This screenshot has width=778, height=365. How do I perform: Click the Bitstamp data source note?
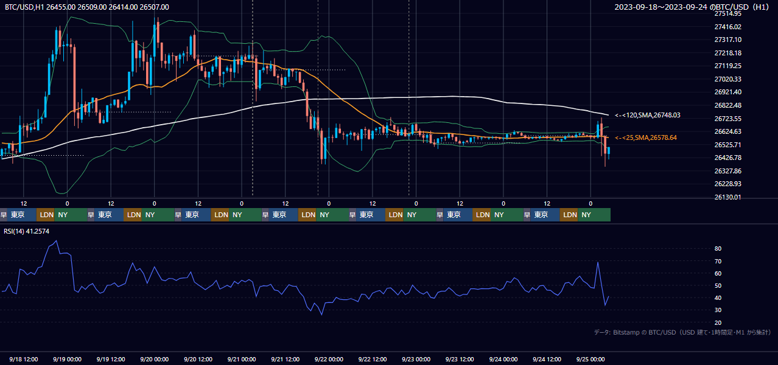tap(682, 332)
